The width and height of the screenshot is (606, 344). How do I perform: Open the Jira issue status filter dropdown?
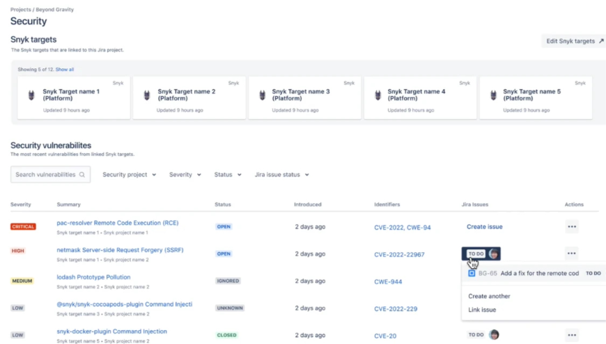[x=281, y=175]
